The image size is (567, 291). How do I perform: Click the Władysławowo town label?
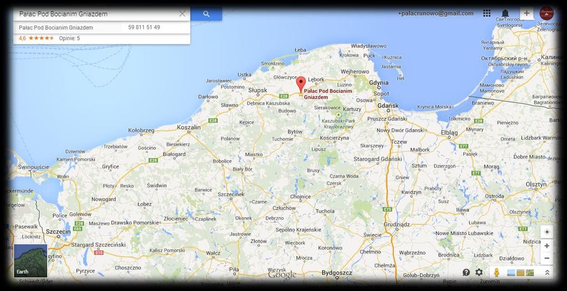point(368,46)
